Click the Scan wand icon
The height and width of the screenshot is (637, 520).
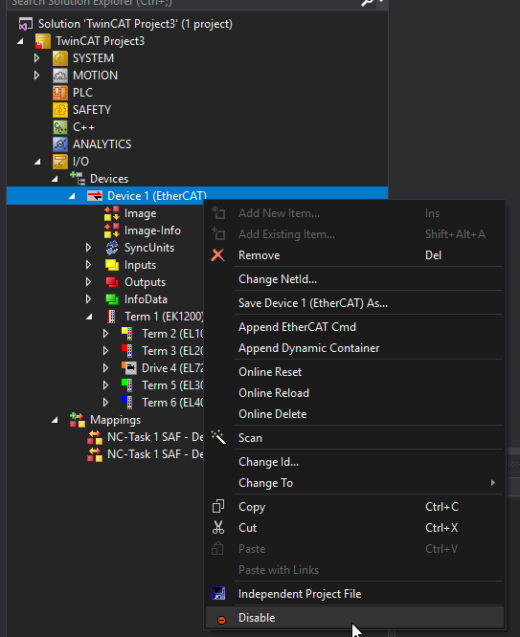218,437
